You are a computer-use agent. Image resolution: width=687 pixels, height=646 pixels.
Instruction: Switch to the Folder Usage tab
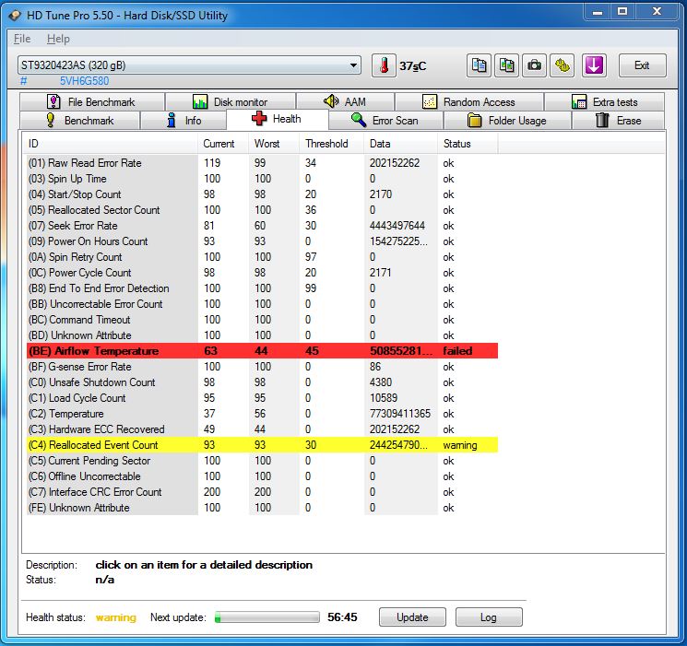click(x=507, y=121)
